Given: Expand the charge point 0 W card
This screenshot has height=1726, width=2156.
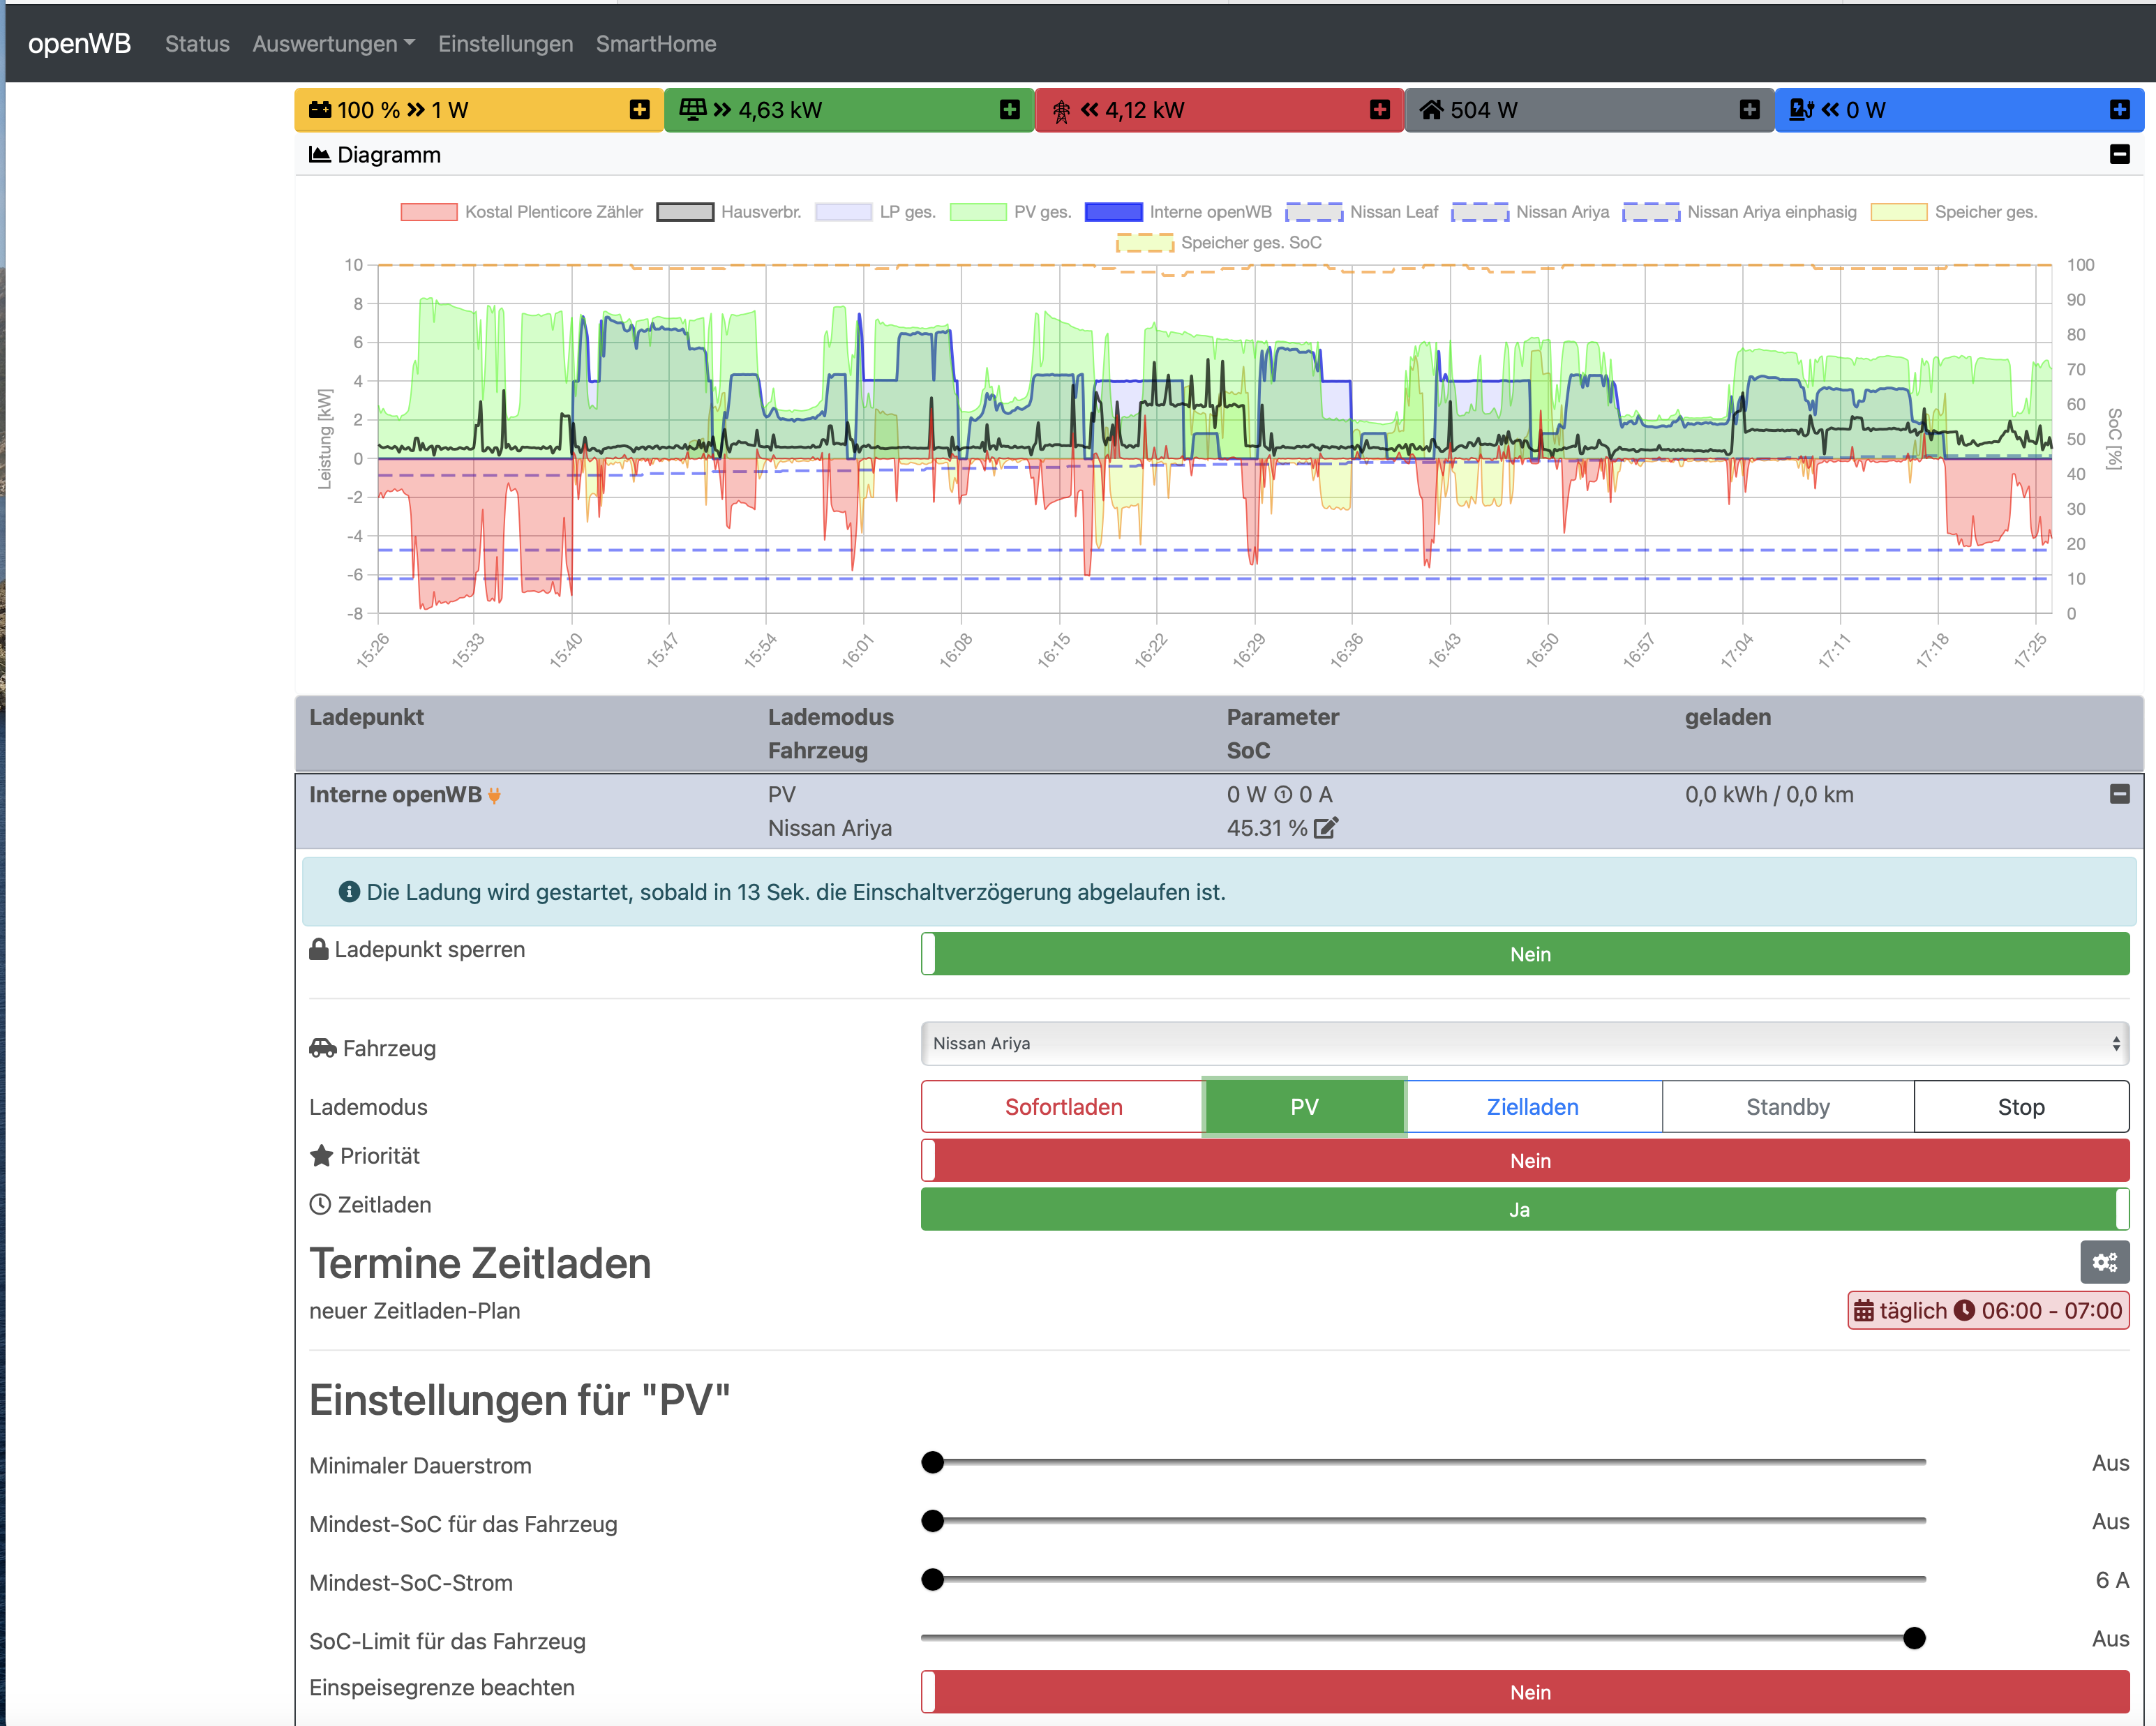Looking at the screenshot, I should 2119,110.
